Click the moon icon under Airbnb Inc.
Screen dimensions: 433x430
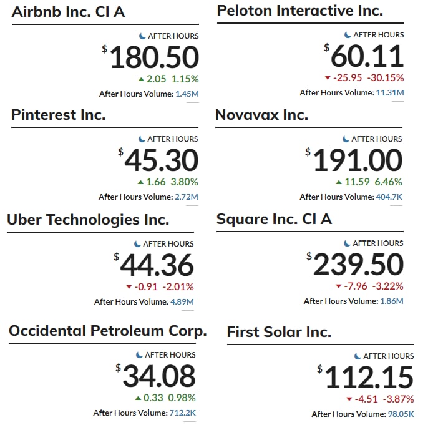tap(142, 36)
